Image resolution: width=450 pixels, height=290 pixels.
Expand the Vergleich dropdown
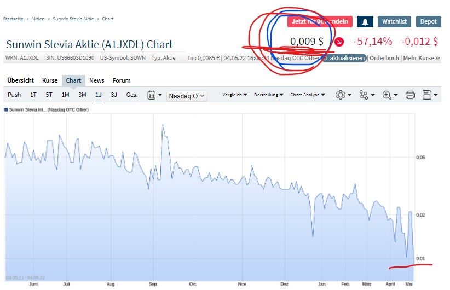tap(235, 95)
